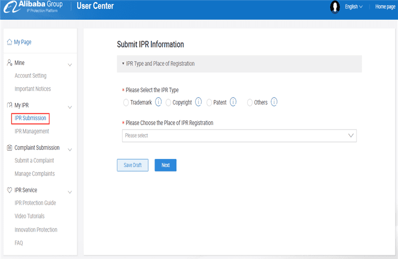Click the Save Draft button
The width and height of the screenshot is (398, 259).
click(133, 165)
